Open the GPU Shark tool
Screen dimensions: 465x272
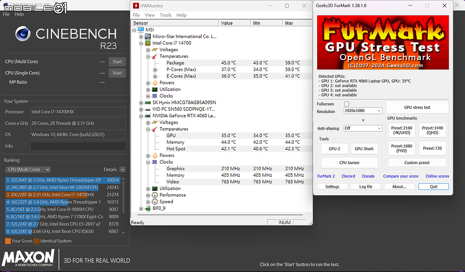(364, 149)
